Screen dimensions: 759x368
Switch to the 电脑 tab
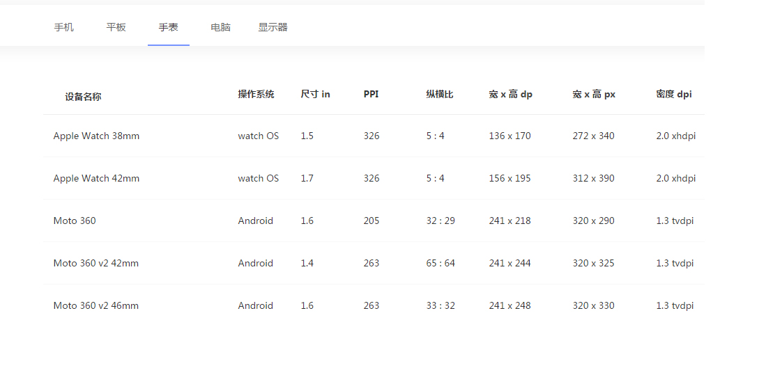220,28
